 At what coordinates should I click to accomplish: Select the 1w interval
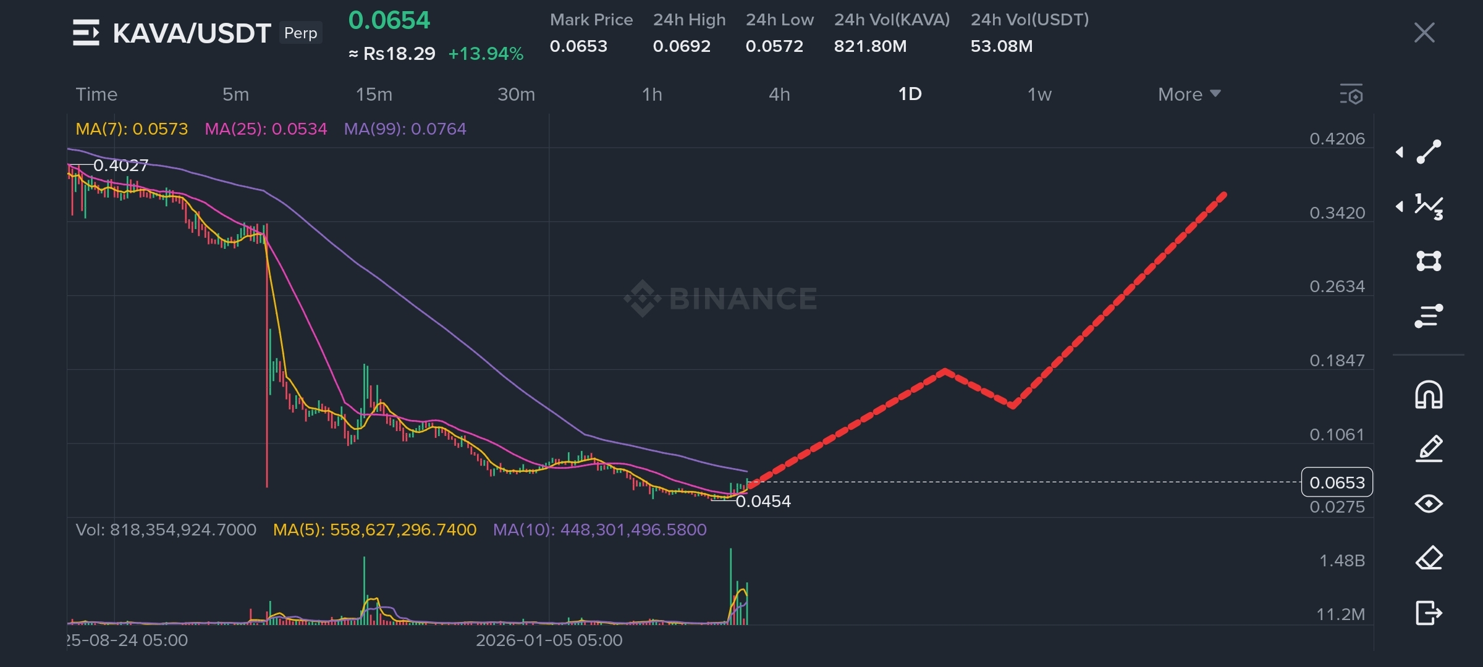point(1039,94)
